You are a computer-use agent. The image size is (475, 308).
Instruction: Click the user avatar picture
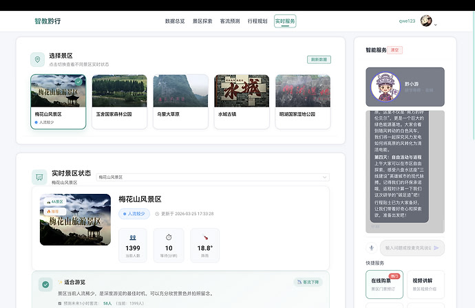(x=426, y=21)
